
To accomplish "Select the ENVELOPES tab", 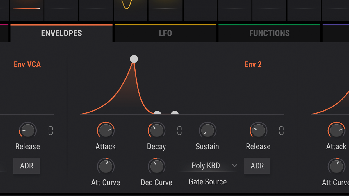I will 61,33.
